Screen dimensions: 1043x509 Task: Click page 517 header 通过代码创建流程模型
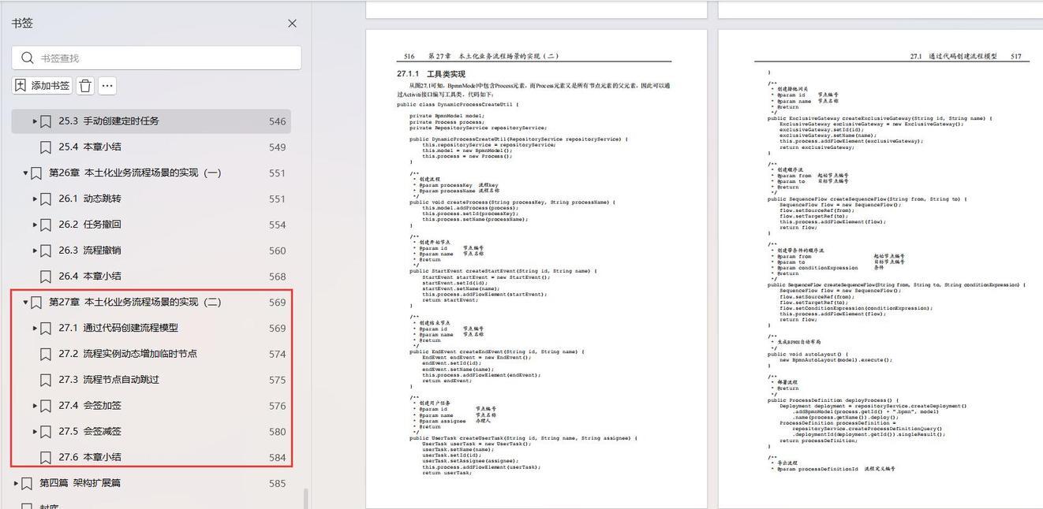pyautogui.click(x=963, y=57)
